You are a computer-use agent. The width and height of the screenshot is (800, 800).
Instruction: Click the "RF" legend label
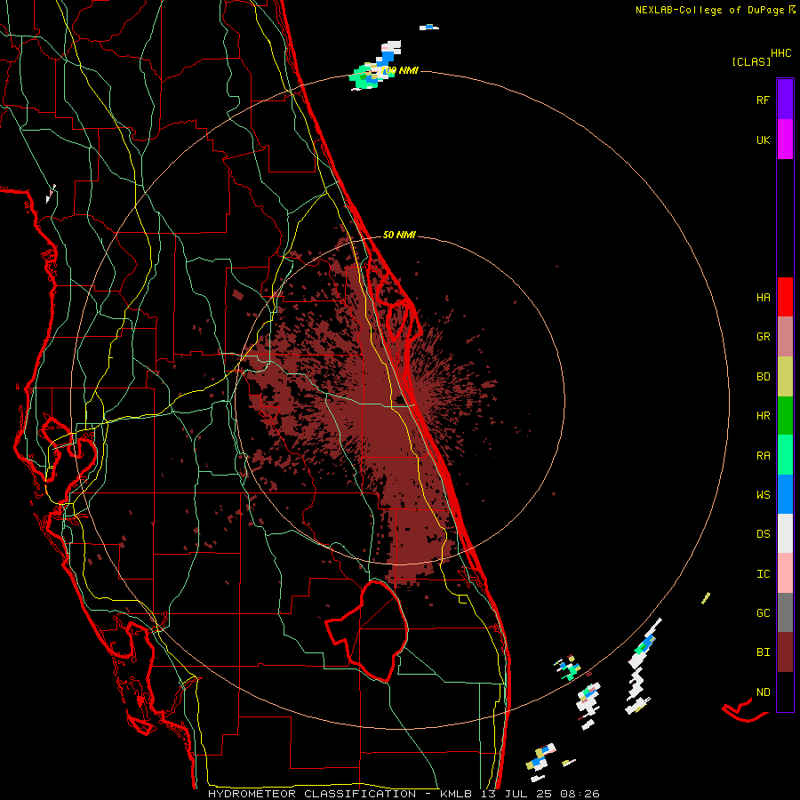pos(763,100)
